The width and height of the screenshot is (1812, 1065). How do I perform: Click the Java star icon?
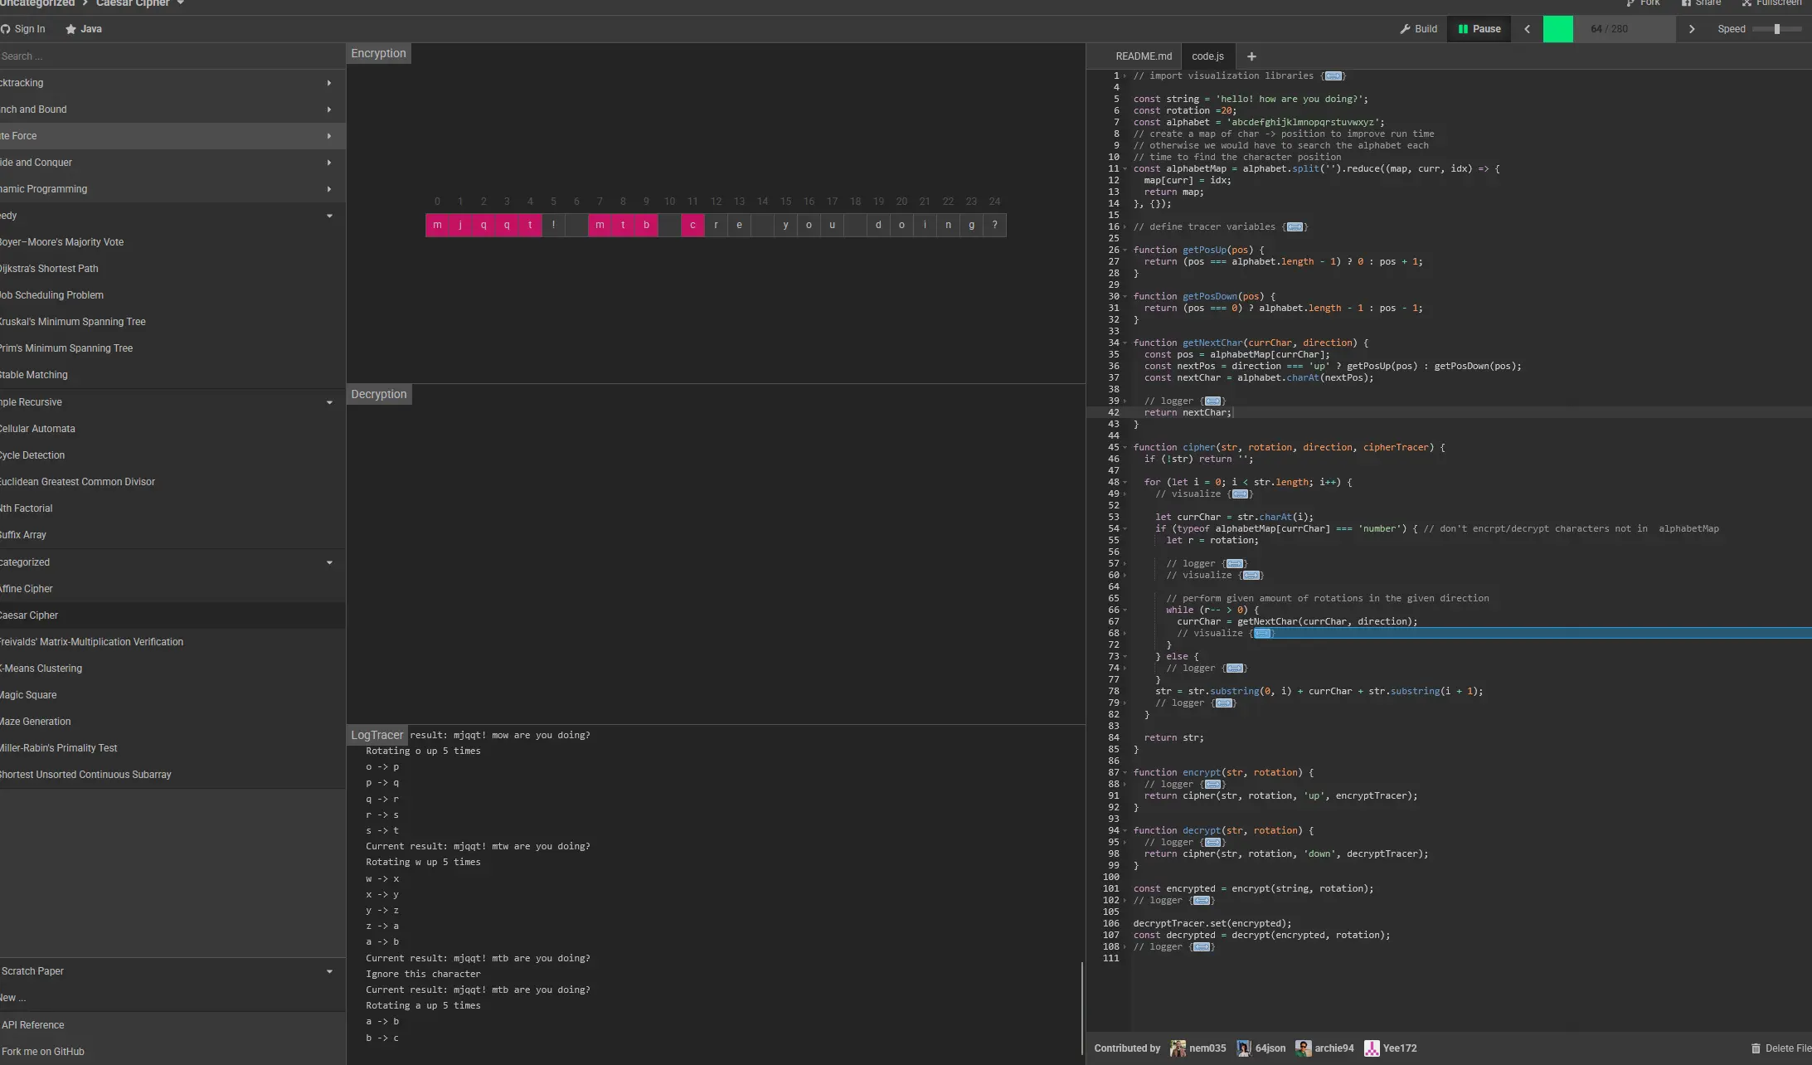coord(71,29)
